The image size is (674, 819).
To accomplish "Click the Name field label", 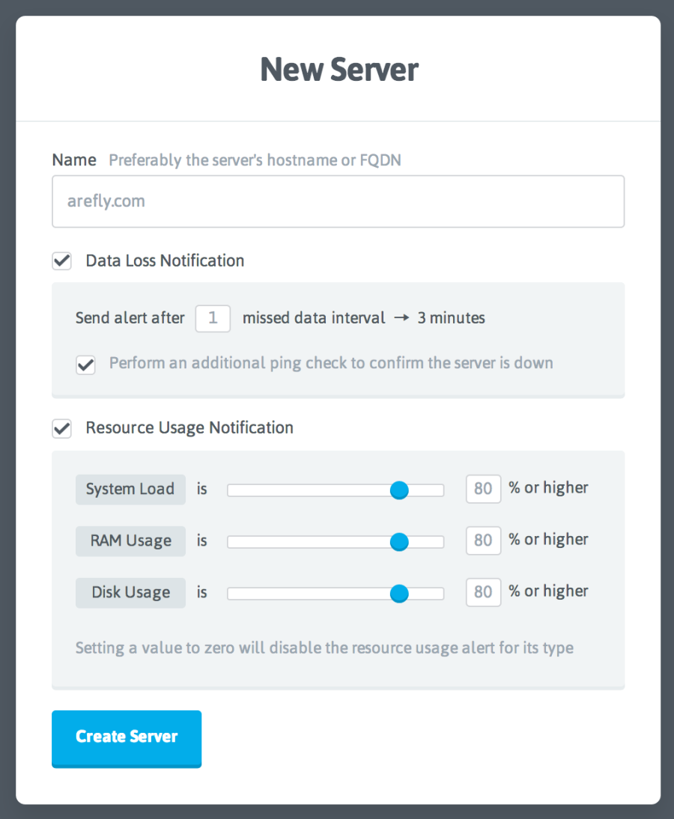I will pyautogui.click(x=74, y=160).
